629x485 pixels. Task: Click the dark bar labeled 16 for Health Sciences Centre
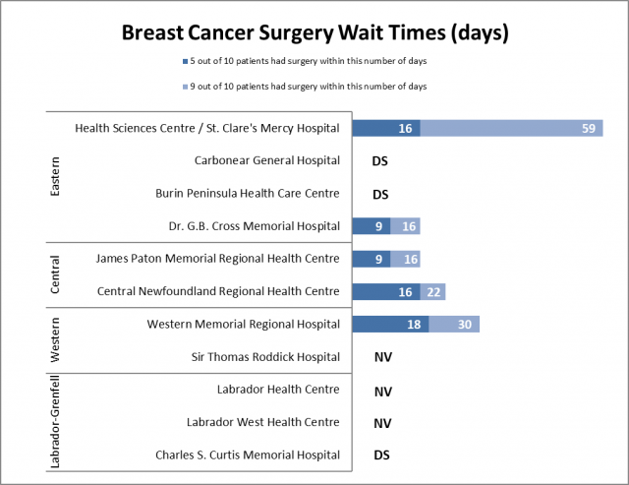(x=386, y=128)
